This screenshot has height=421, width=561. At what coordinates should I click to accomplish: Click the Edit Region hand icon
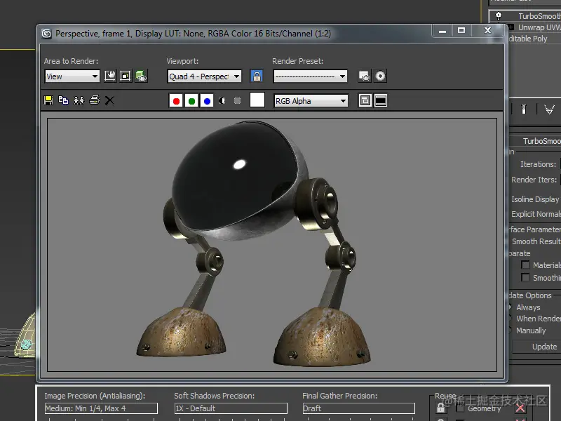pyautogui.click(x=110, y=76)
